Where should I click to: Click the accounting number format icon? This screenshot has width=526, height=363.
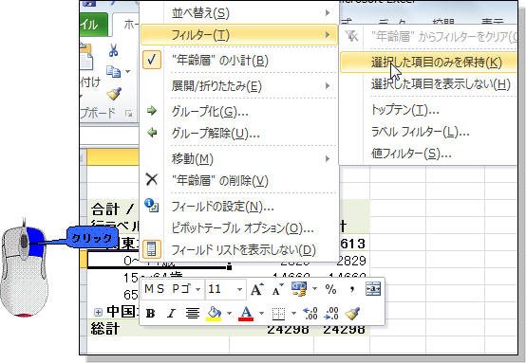coord(299,289)
